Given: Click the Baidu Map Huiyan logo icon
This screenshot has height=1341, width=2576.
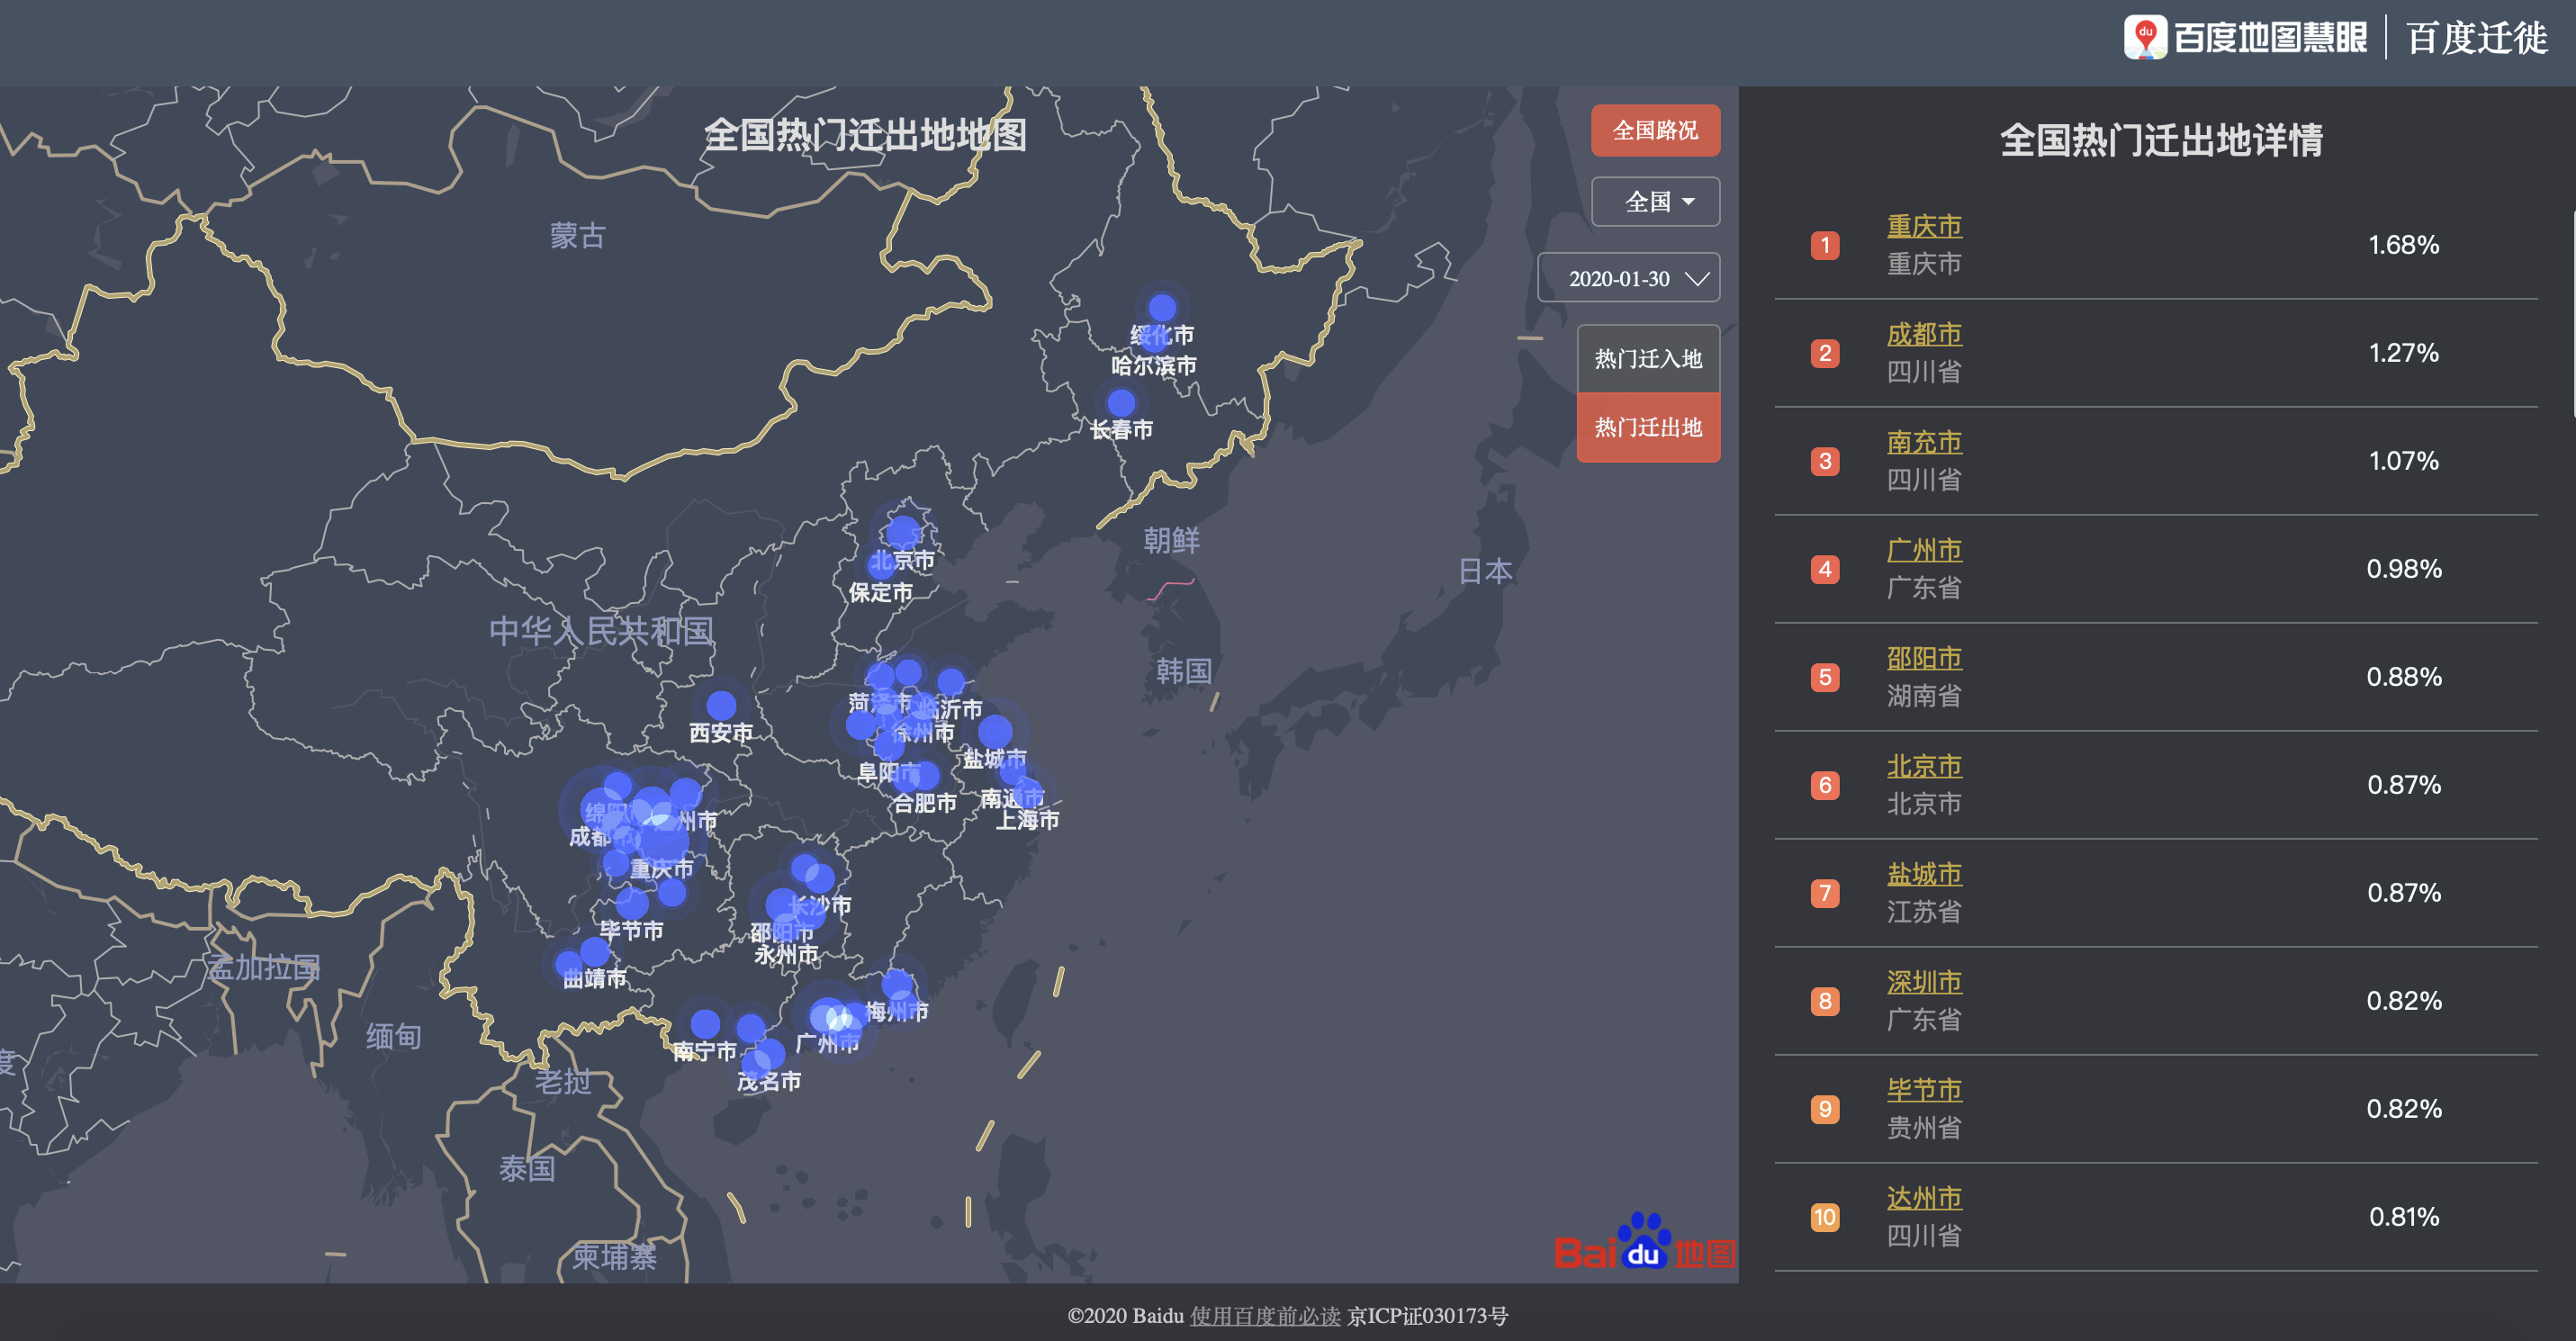Looking at the screenshot, I should (x=2145, y=37).
